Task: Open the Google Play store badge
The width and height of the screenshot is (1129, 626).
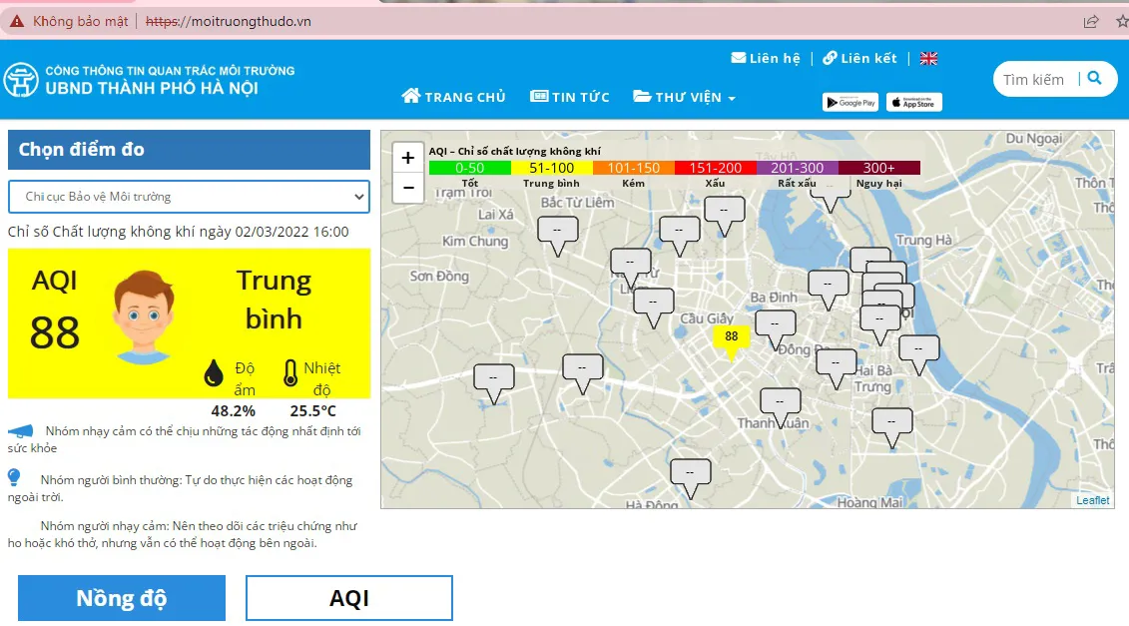Action: click(850, 102)
